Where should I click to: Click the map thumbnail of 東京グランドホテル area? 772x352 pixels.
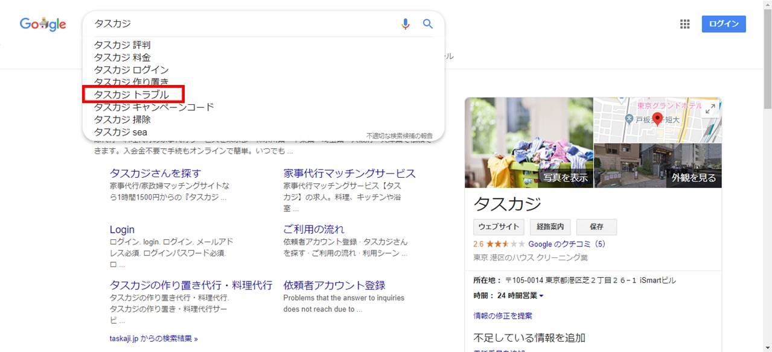658,120
